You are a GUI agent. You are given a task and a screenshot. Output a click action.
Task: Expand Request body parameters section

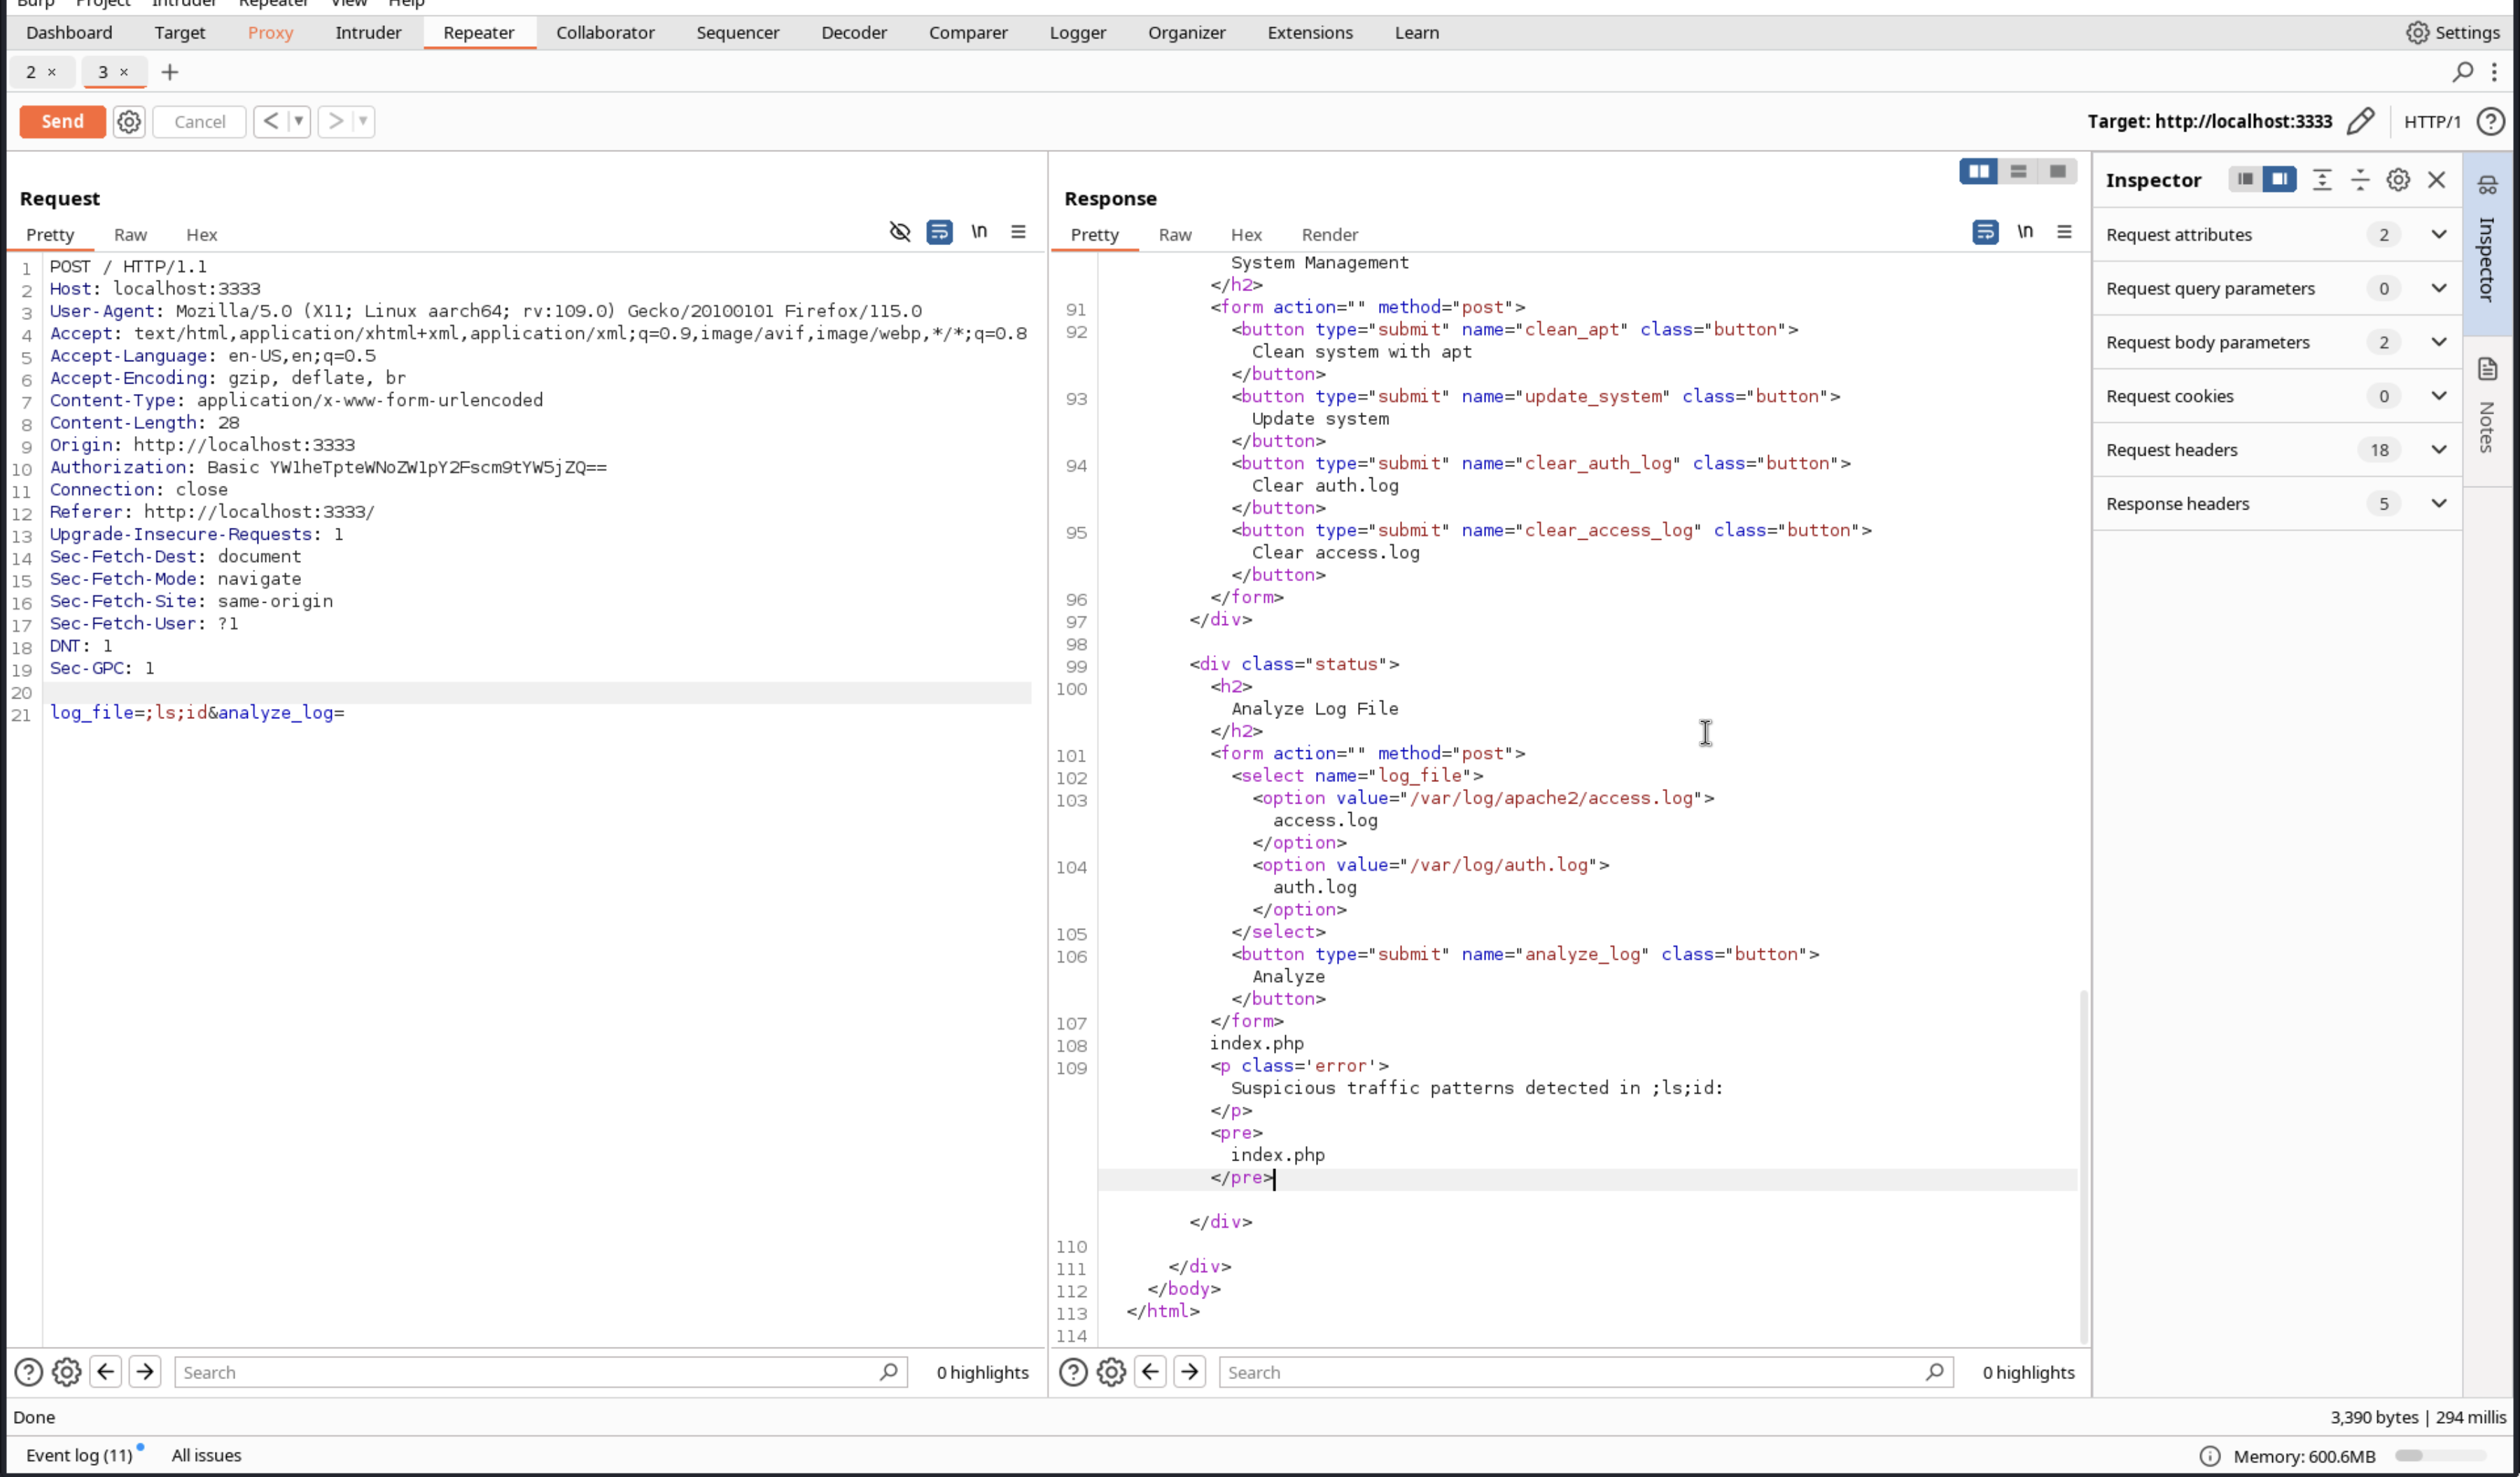[2438, 342]
